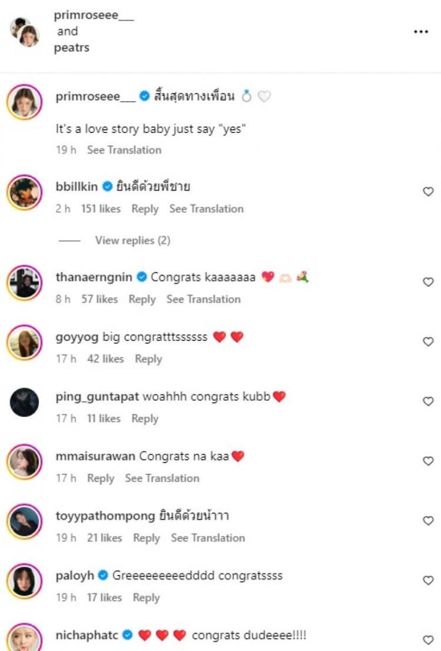Tap heart icon beside nichaphatc's comment

[428, 640]
